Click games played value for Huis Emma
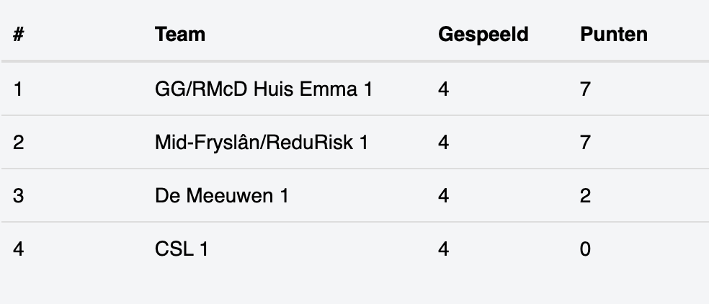Image resolution: width=709 pixels, height=304 pixels. click(x=444, y=89)
